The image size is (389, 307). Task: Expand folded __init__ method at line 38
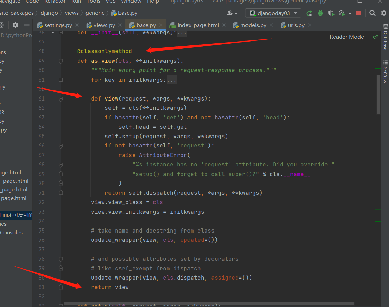click(x=61, y=33)
